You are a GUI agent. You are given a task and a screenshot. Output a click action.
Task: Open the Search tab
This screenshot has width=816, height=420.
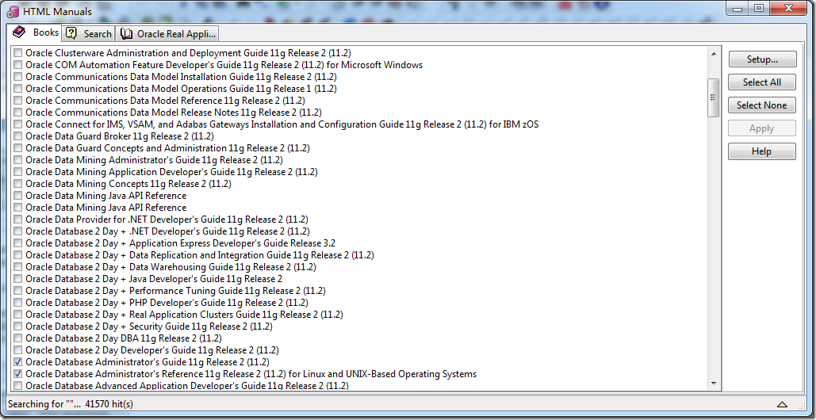click(x=89, y=34)
